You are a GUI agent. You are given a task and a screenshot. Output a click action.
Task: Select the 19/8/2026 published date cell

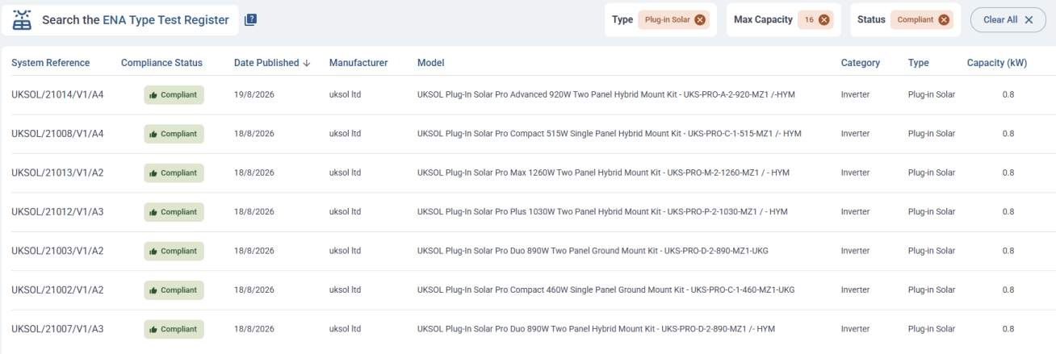point(254,95)
